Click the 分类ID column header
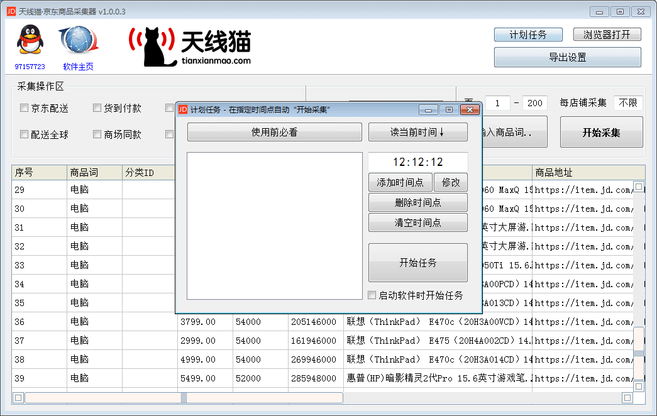Image resolution: width=657 pixels, height=416 pixels. click(x=149, y=172)
